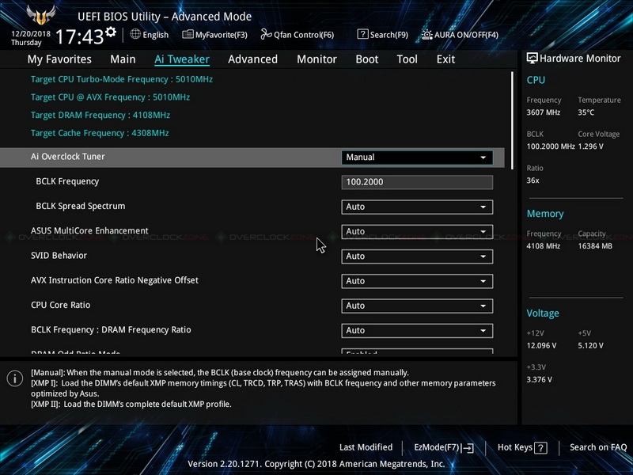Click the Qfan Control fan icon
Viewport: 633px width, 475px height.
click(x=266, y=34)
